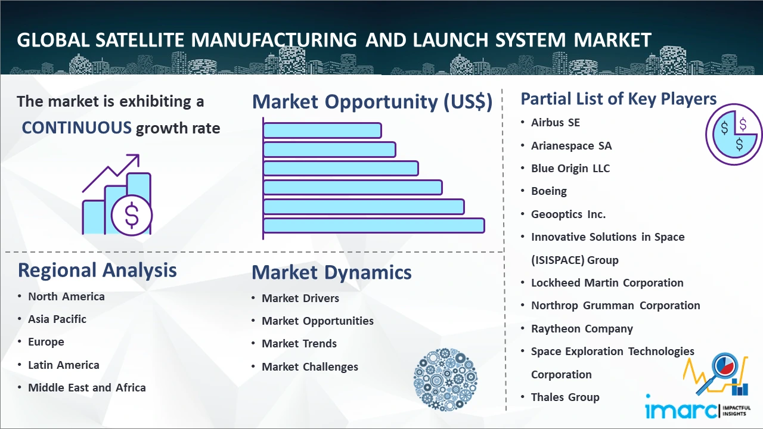This screenshot has height=429, width=763.
Task: Click the Regional Analysis heading
Action: [x=97, y=270]
